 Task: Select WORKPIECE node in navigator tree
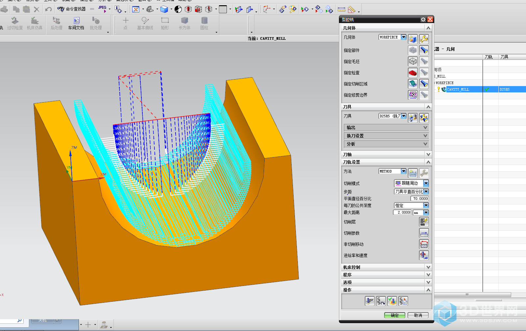pos(444,83)
